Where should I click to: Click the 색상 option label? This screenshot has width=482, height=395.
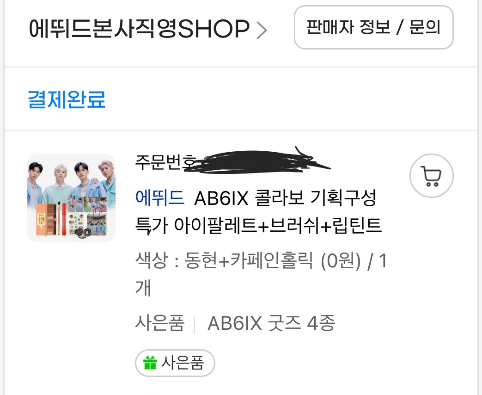(x=152, y=260)
